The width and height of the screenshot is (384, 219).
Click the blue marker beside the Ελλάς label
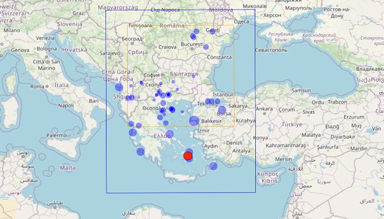point(170,135)
